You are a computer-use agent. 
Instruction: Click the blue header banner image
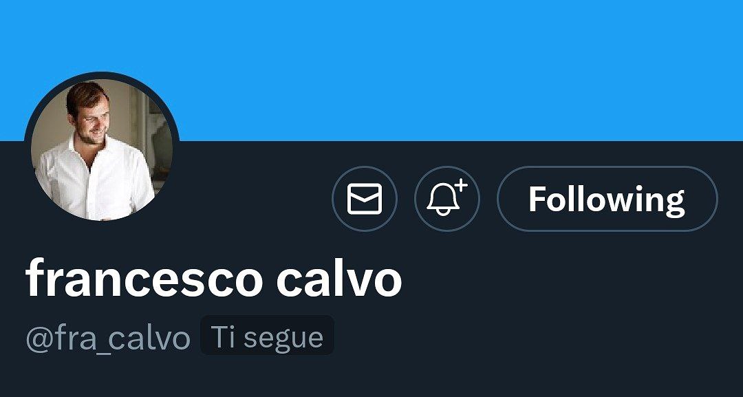coord(371,70)
